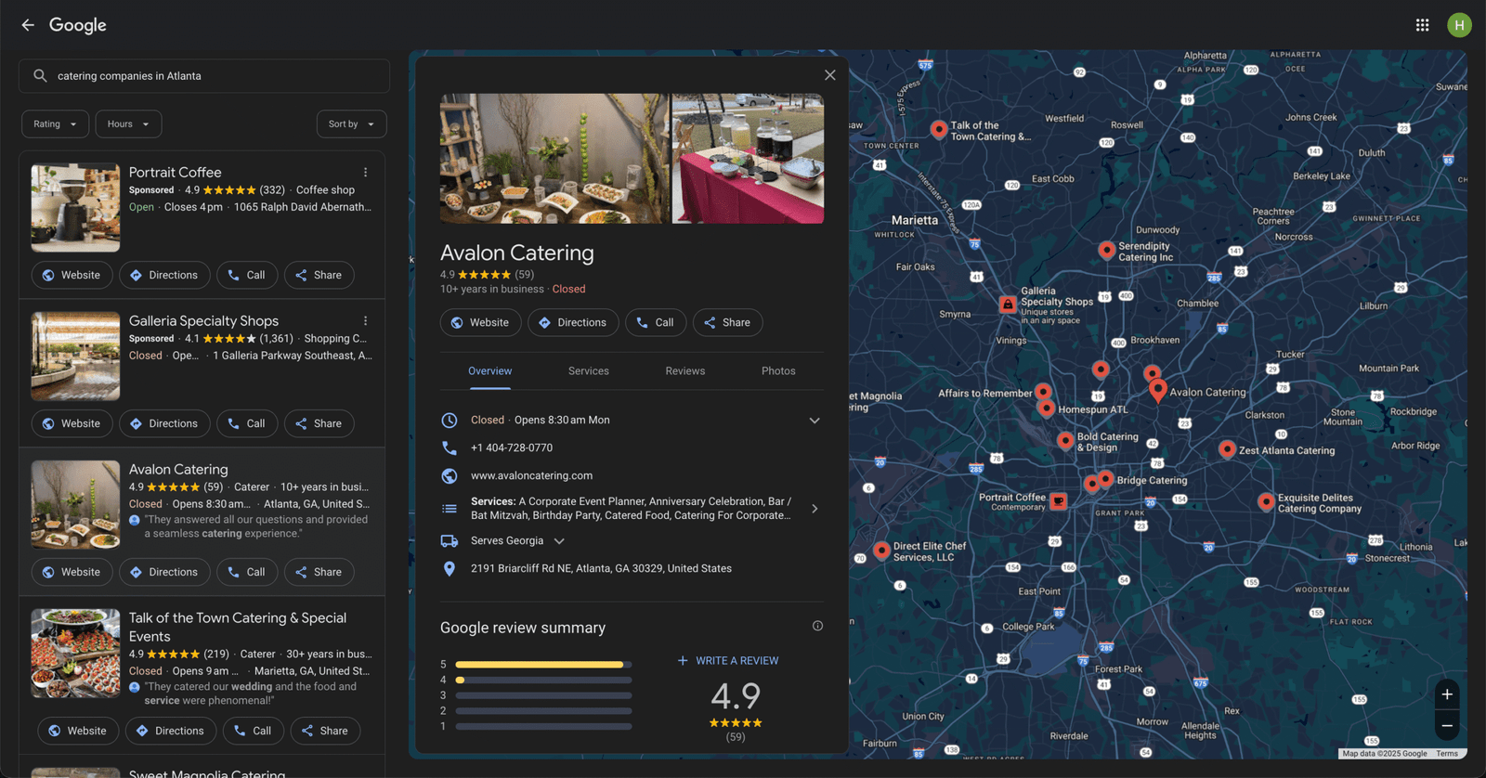Click the Google logo
The width and height of the screenshot is (1486, 778).
(x=78, y=25)
